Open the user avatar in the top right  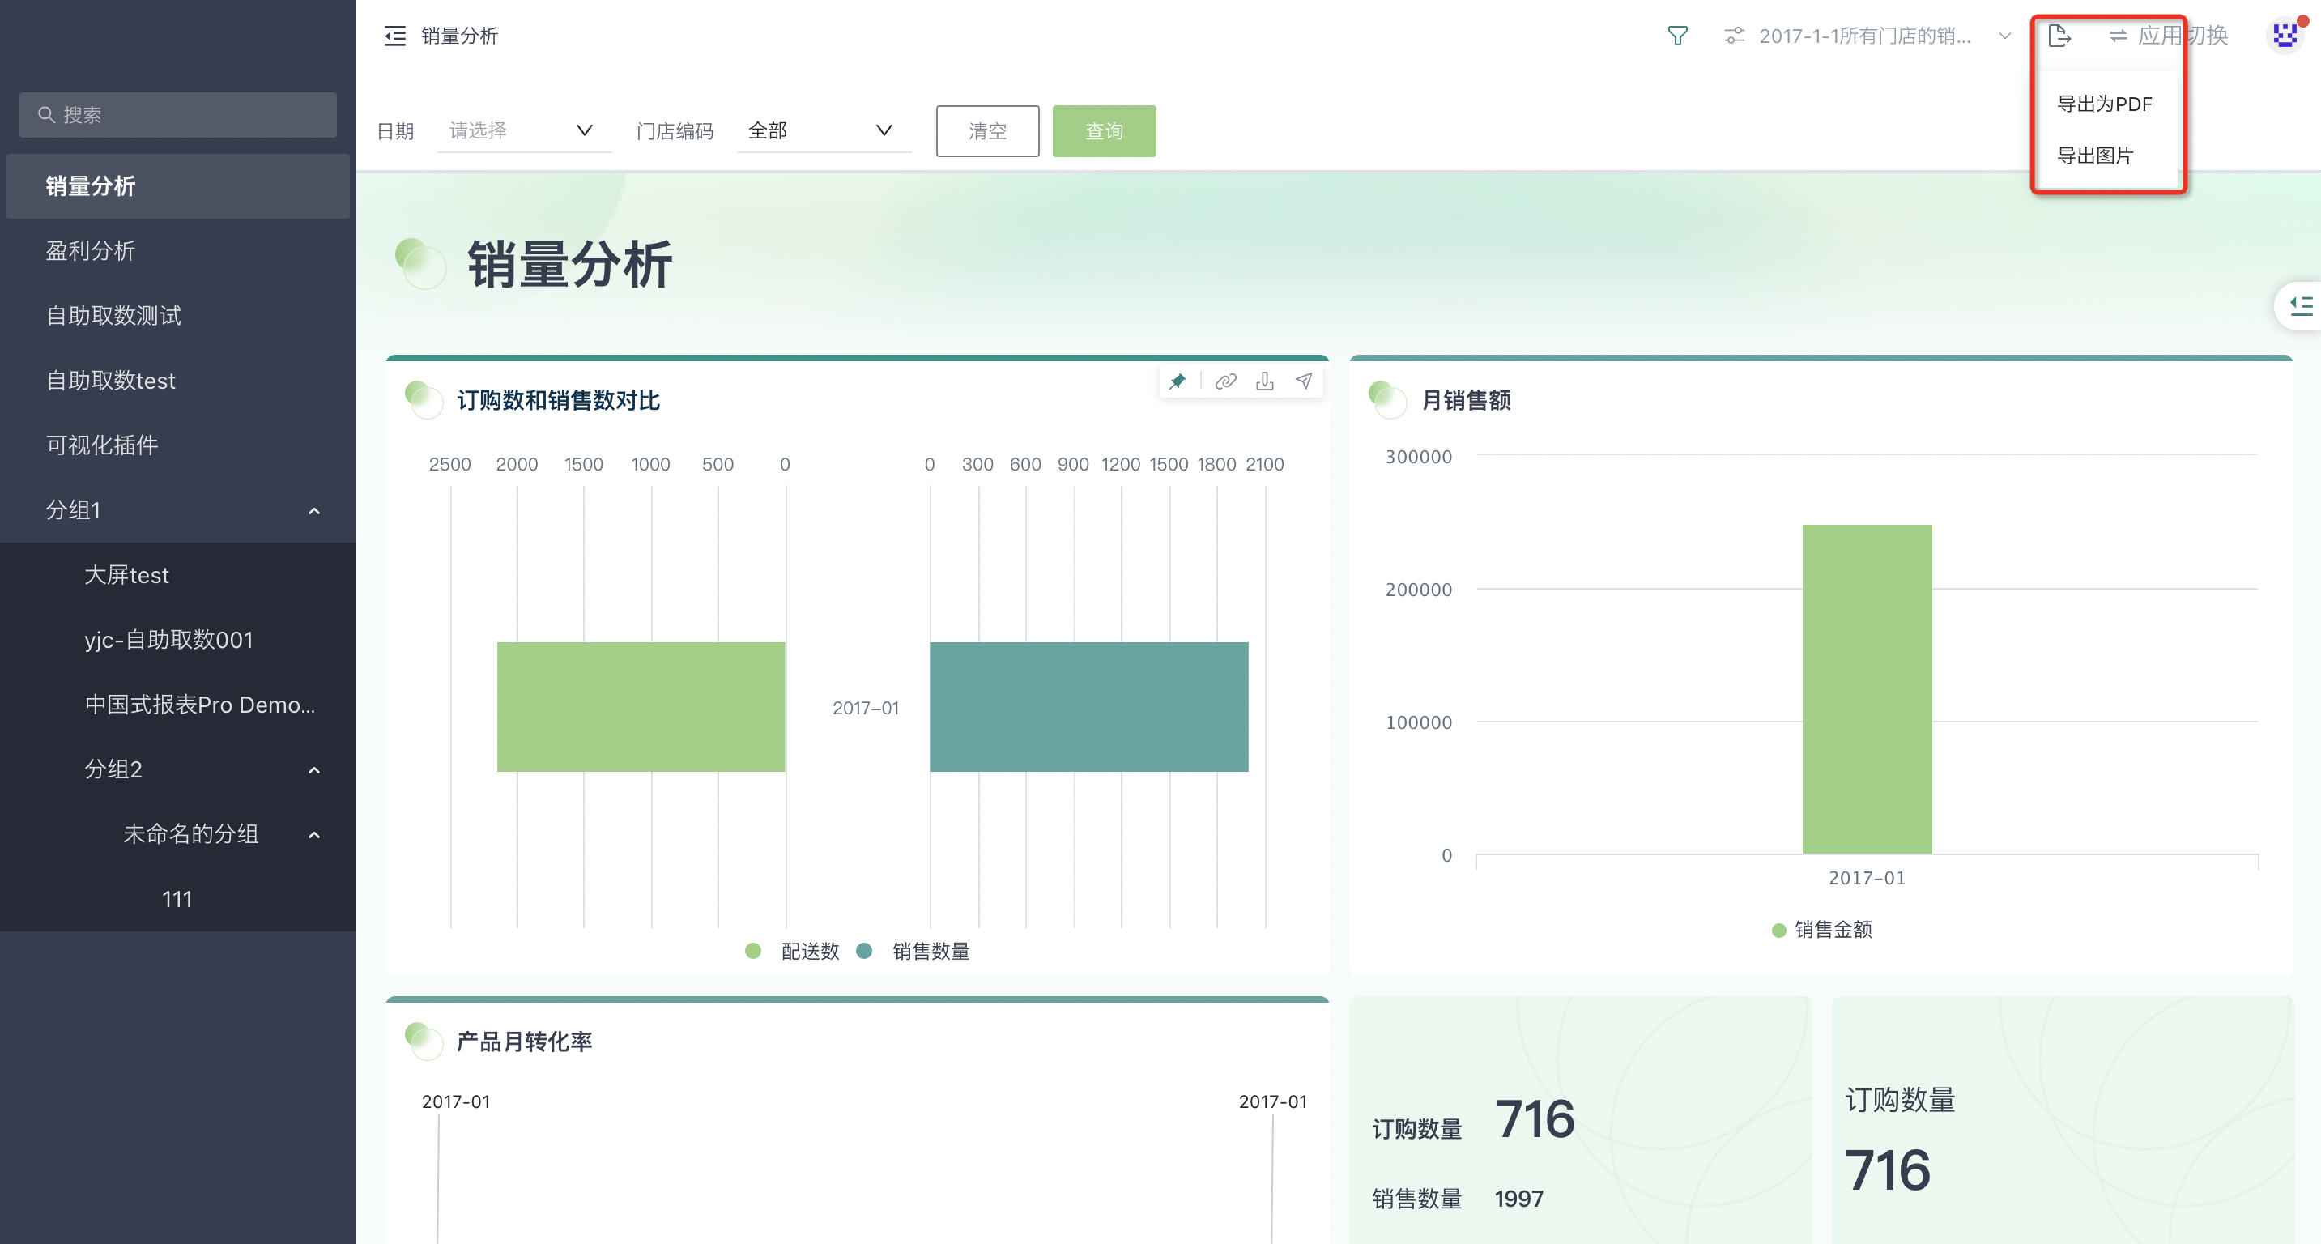point(2284,36)
